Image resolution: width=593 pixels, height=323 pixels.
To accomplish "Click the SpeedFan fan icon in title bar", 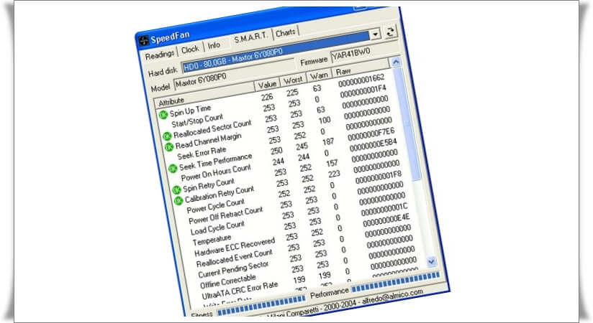I will coord(144,40).
